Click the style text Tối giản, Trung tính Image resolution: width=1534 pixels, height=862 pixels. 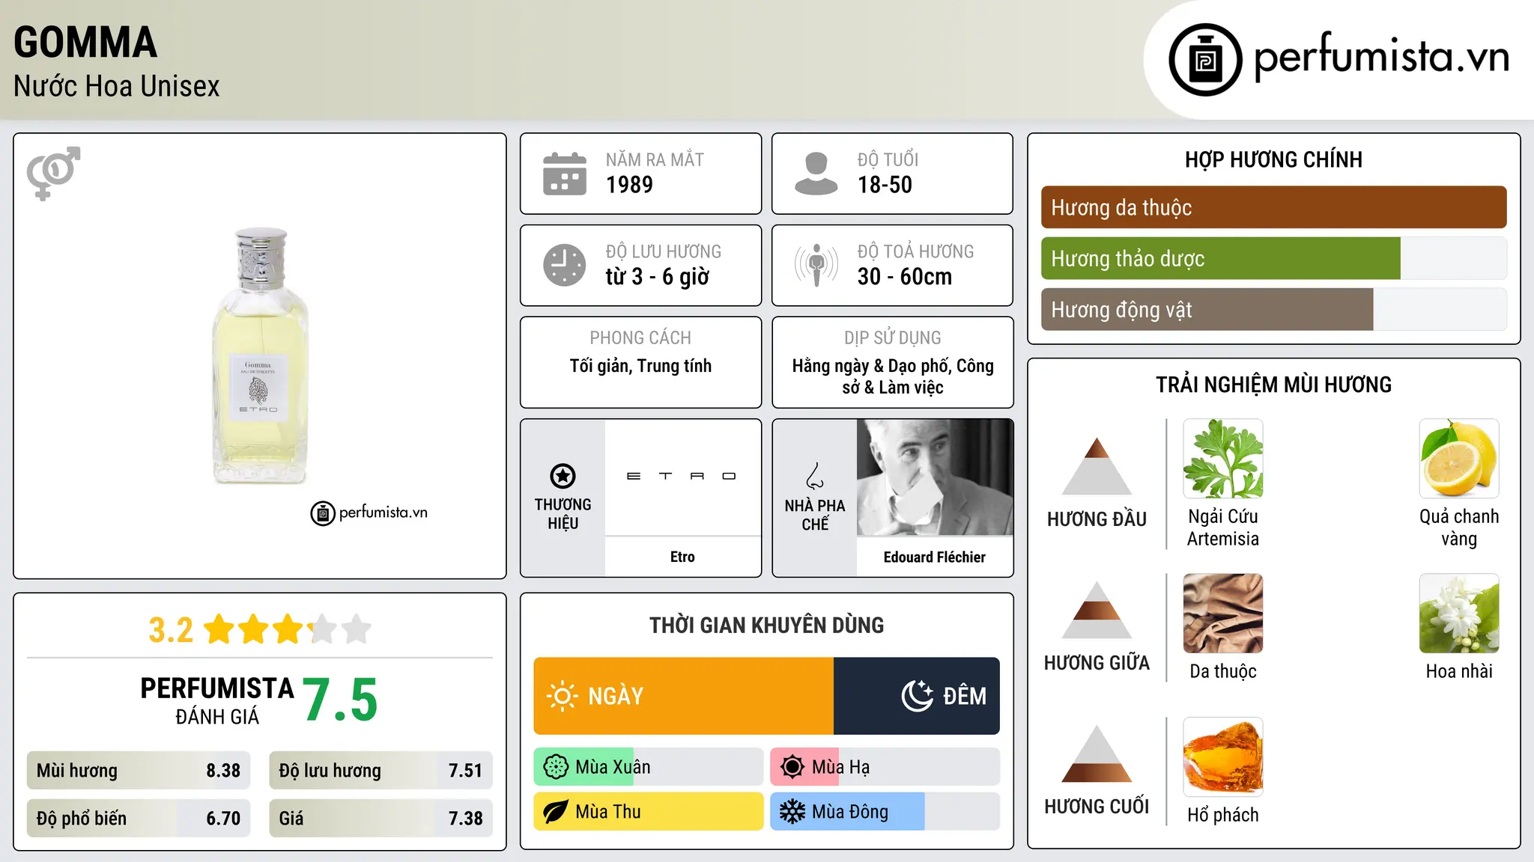640,366
